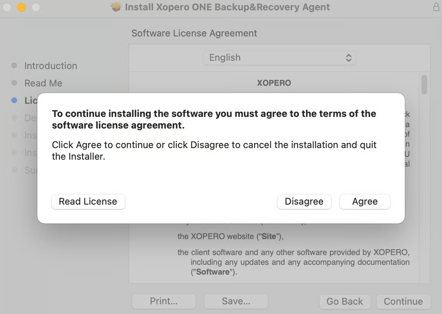Screen dimensions: 442x314
Task: Click the bullet beside Introduction step
Action: pyautogui.click(x=14, y=66)
